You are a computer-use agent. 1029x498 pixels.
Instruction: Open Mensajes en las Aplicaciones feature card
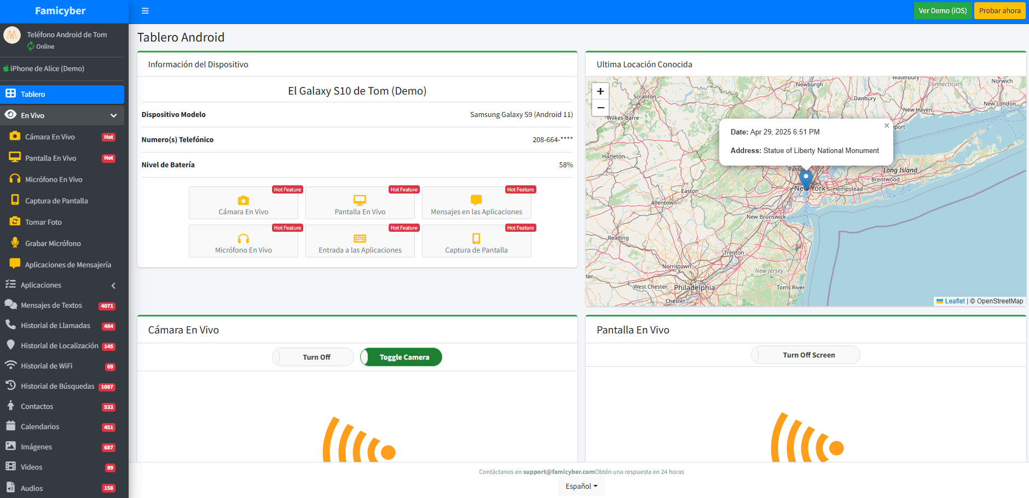tap(477, 203)
